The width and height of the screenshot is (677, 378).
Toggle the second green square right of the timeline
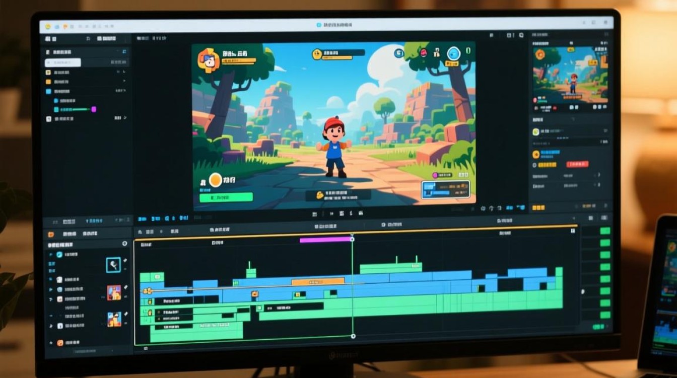[605, 242]
